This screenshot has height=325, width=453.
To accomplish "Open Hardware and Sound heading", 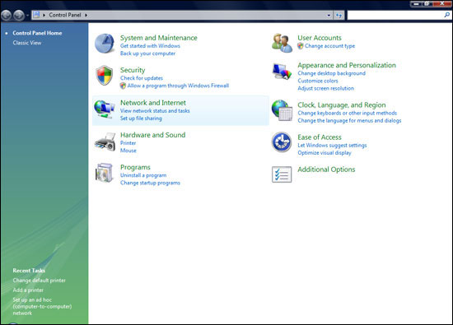I will [153, 135].
